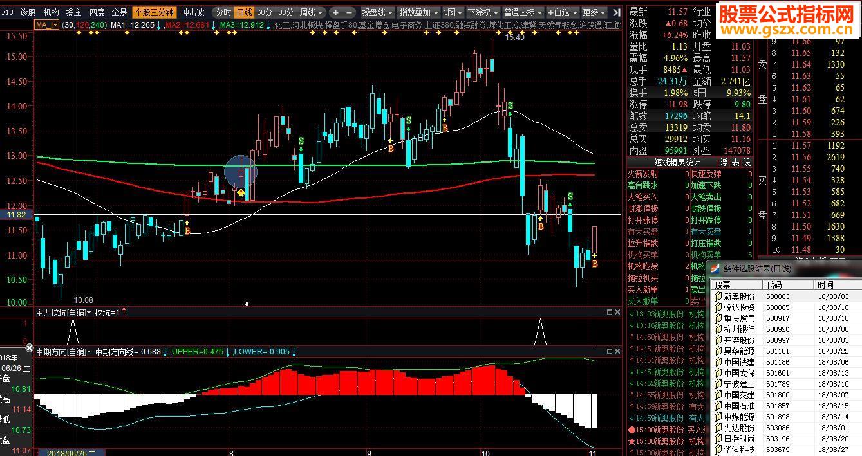The image size is (862, 456).
Task: Click the MA1 down arrow indicator
Action: [x=160, y=24]
